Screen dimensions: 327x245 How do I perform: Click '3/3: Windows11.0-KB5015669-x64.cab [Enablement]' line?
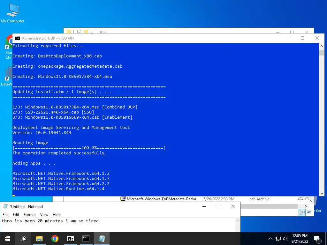(72, 117)
